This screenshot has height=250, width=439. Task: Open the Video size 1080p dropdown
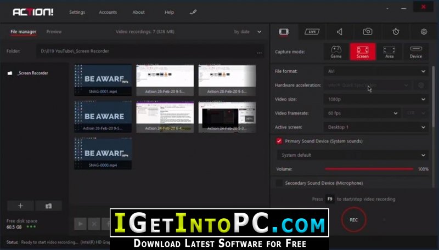coord(376,99)
